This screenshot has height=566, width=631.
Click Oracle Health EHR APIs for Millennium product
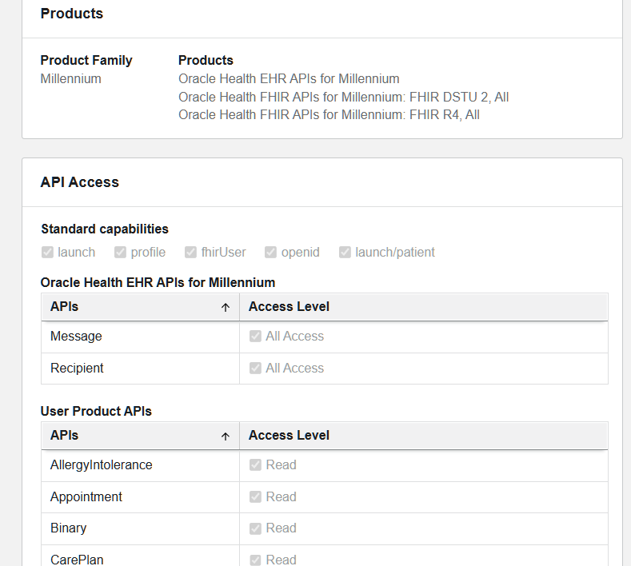289,79
